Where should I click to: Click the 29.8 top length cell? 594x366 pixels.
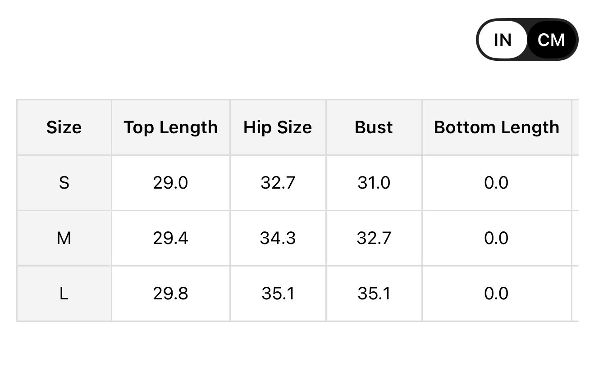[x=171, y=294]
